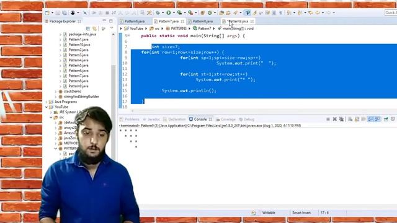Screen dimensions: 397x223
Task: Expand the Pattern7.java tree node arrow
Action: pos(60,76)
